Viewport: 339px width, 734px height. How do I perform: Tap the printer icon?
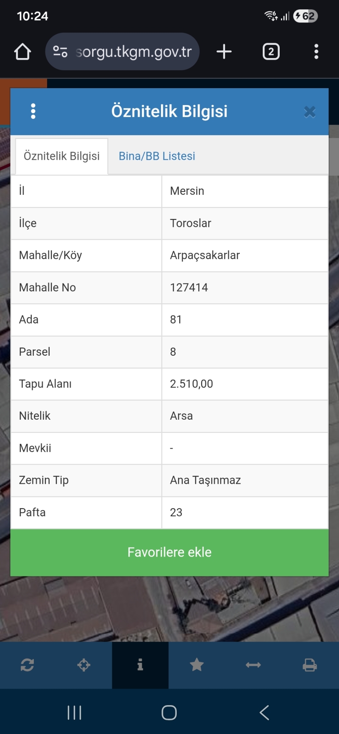coord(310,665)
